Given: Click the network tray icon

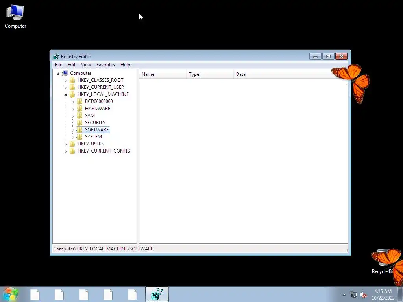Looking at the screenshot, I should pyautogui.click(x=354, y=295).
